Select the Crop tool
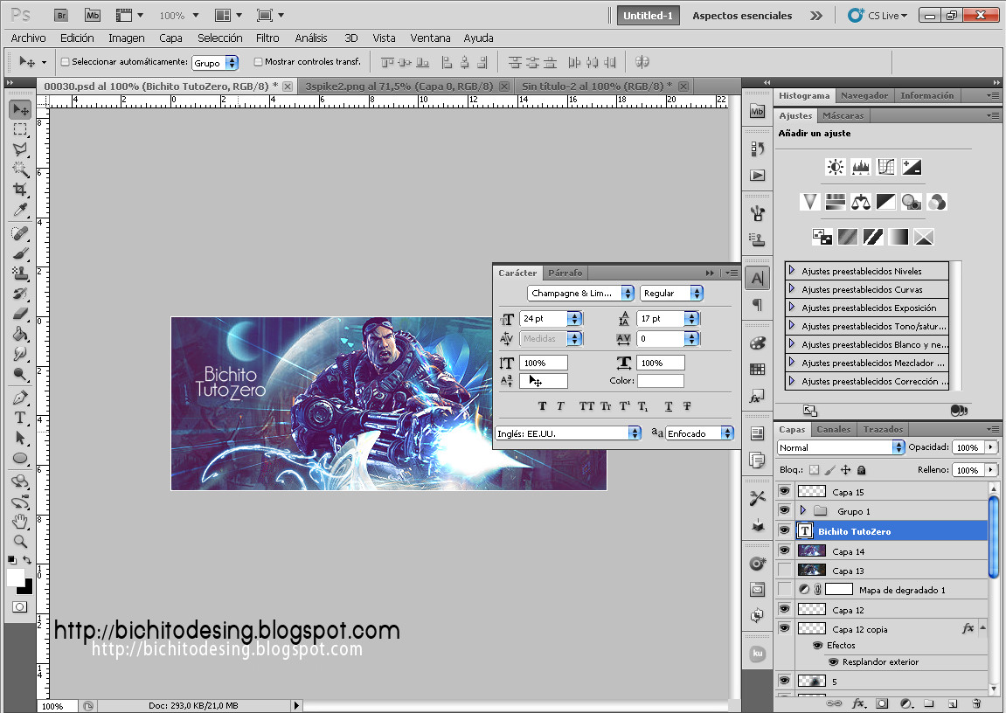This screenshot has width=1006, height=713. coord(20,190)
